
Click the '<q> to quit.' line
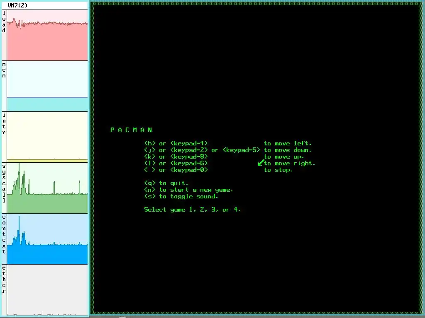coord(166,183)
